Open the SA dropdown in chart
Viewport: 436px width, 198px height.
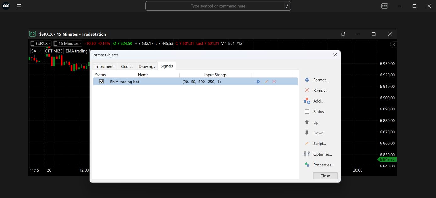(x=36, y=51)
